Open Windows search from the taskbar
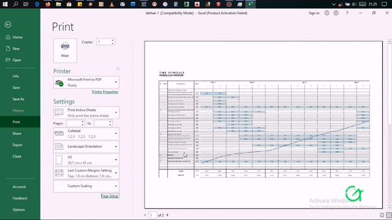Image resolution: width=392 pixels, height=220 pixels. click(15, 4)
